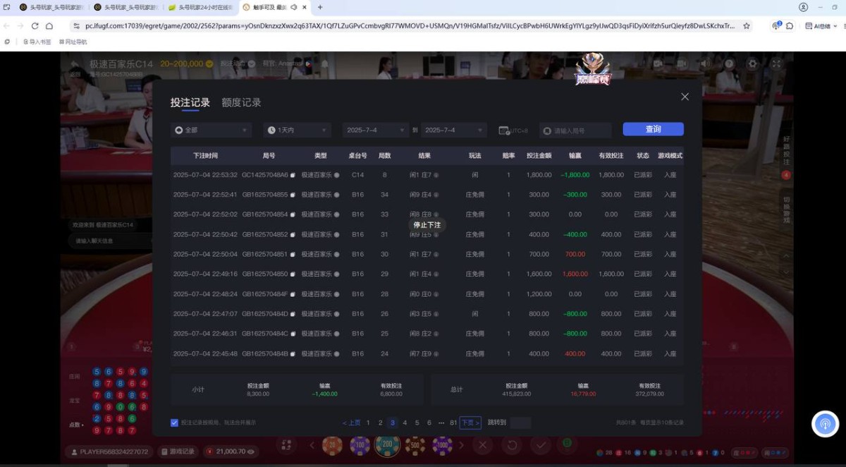
Task: Click the fullscreen expand icon in game header
Action: 775,63
